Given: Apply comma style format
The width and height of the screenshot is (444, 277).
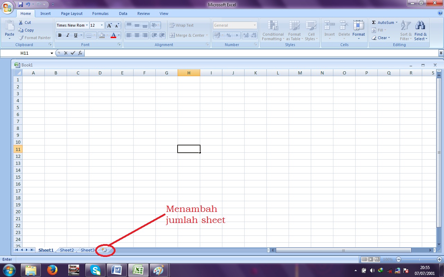Looking at the screenshot, I should (x=237, y=35).
